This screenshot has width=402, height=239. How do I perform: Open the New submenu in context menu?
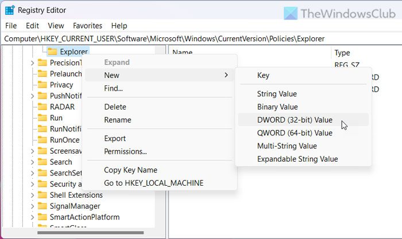[x=159, y=75]
